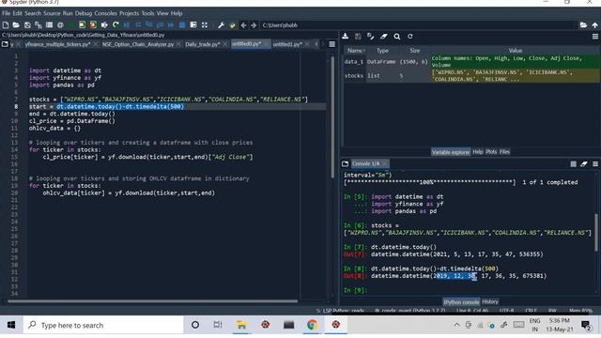601x338 pixels.
Task: Close the Daily_trade.py tab
Action: tap(225, 44)
